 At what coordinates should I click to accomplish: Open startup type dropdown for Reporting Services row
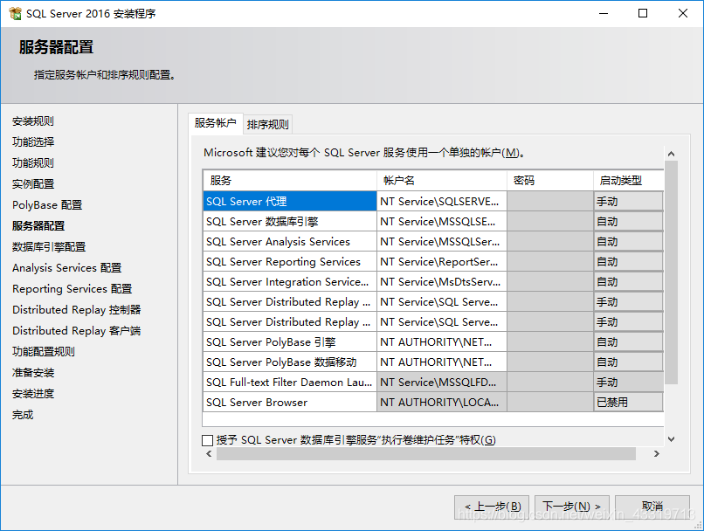point(629,262)
